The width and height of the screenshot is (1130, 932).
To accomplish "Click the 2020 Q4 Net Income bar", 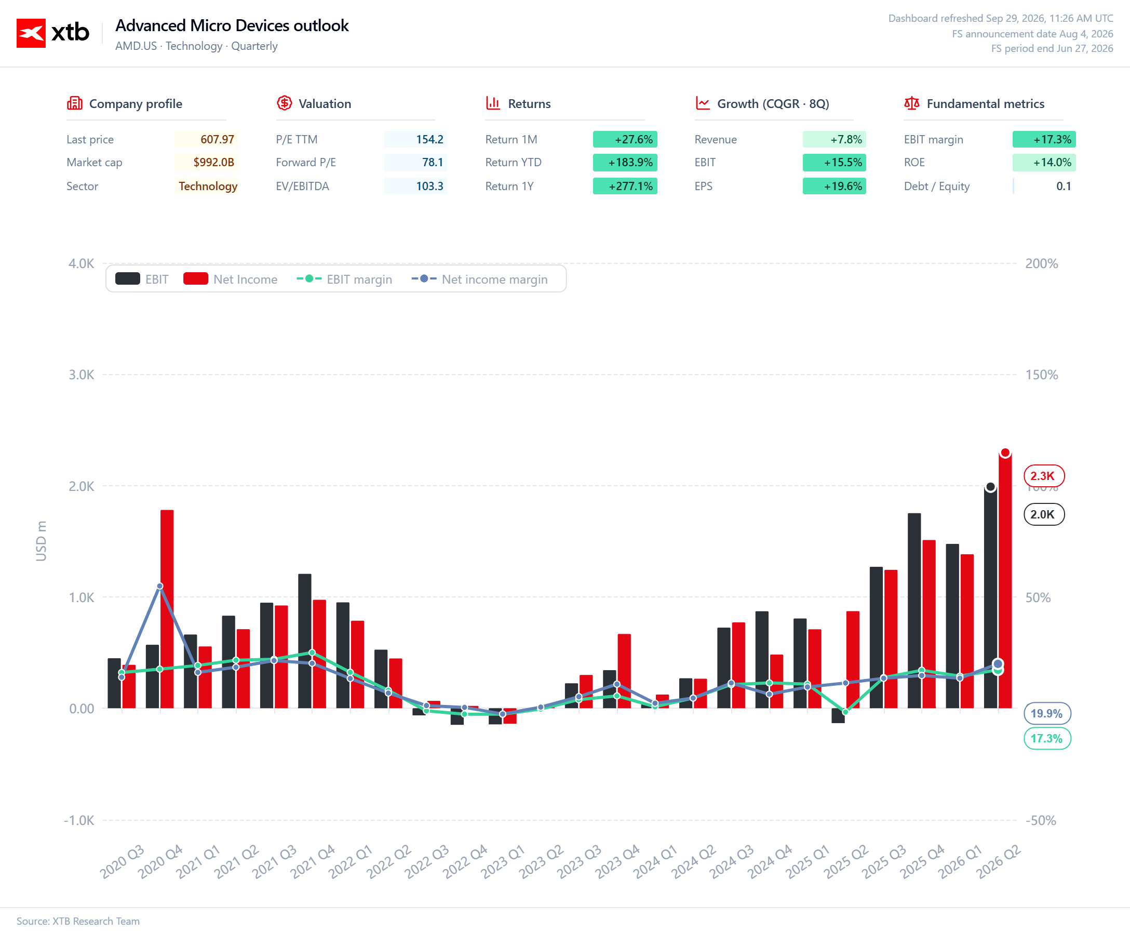I will (167, 609).
